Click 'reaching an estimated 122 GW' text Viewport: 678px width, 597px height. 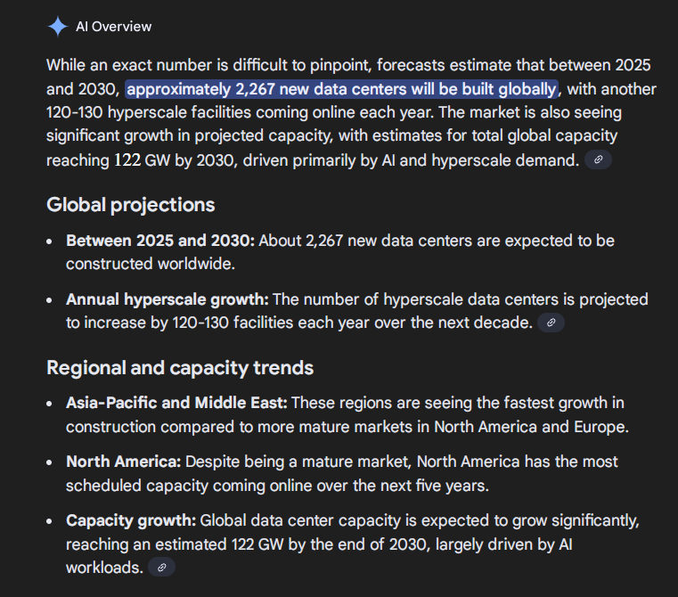coord(175,544)
